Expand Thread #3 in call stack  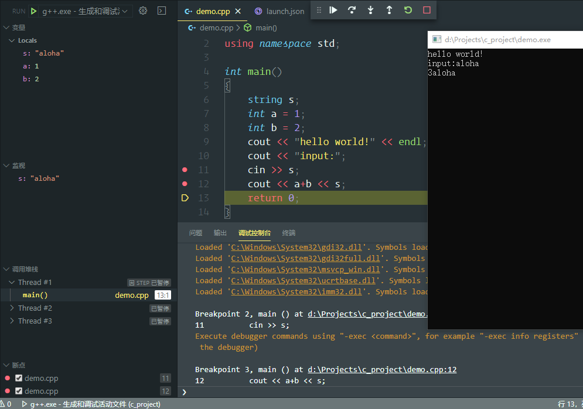tap(12, 321)
